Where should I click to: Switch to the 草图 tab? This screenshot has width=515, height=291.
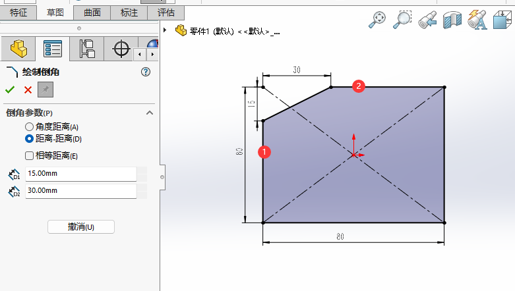click(x=55, y=13)
